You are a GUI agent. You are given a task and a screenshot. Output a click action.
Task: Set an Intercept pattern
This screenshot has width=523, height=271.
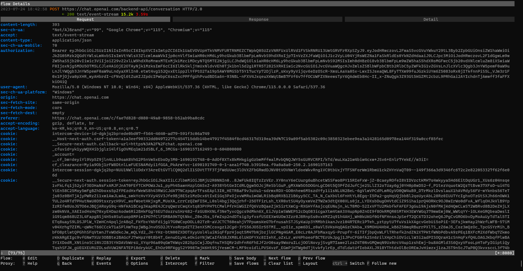coord(176,263)
